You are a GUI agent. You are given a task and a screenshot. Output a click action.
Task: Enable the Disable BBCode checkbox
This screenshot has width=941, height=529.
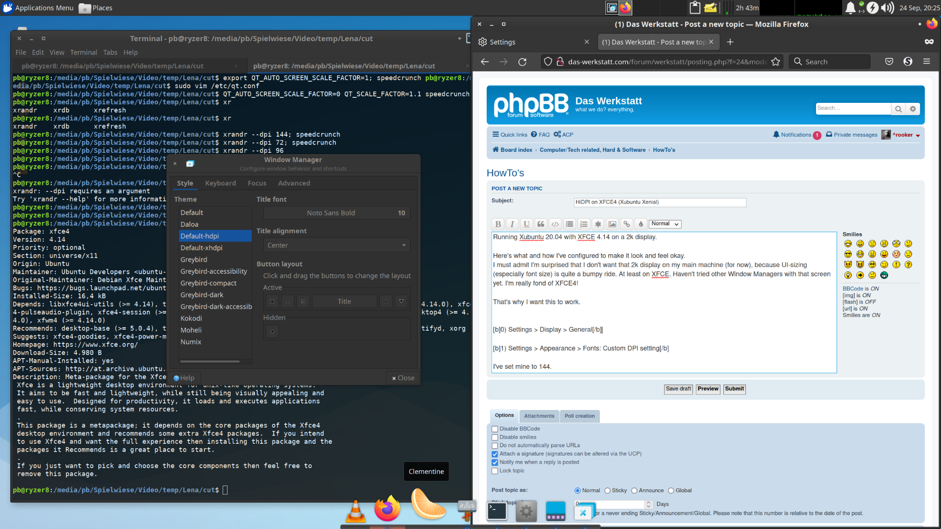point(495,429)
